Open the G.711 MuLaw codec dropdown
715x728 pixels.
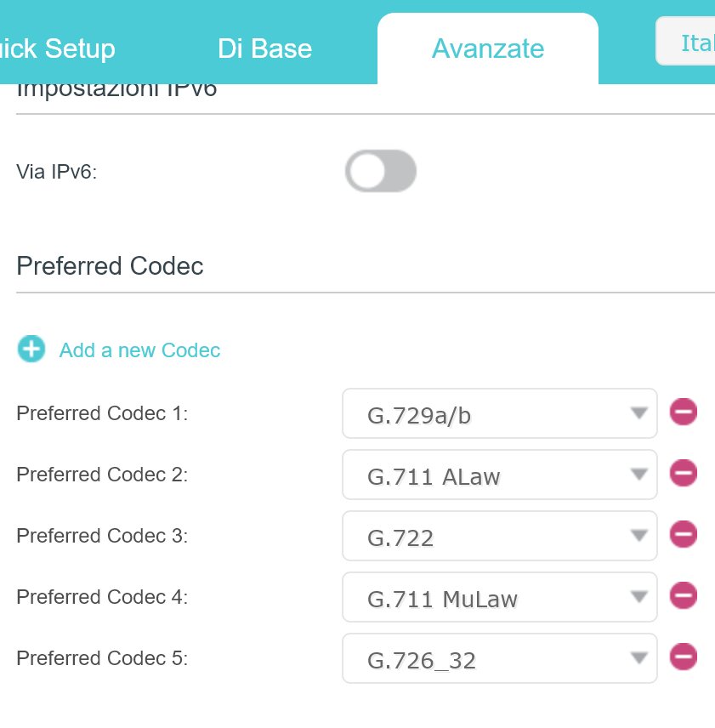(x=500, y=597)
